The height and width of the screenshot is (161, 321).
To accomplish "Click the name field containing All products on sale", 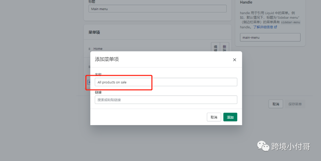I will [166, 82].
